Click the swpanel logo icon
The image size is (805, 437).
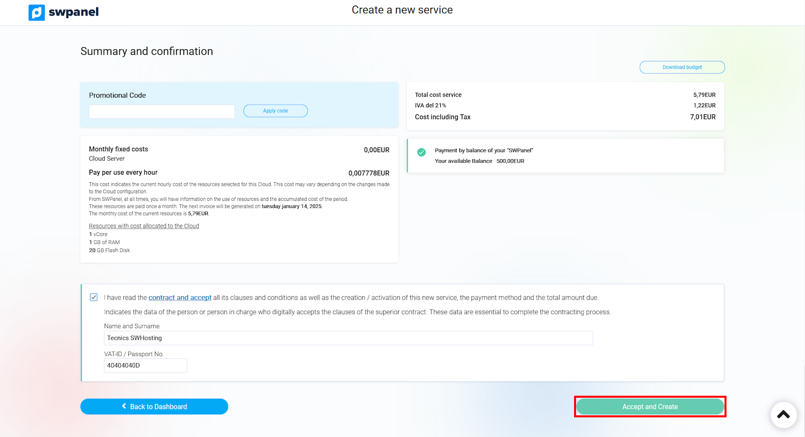(37, 12)
